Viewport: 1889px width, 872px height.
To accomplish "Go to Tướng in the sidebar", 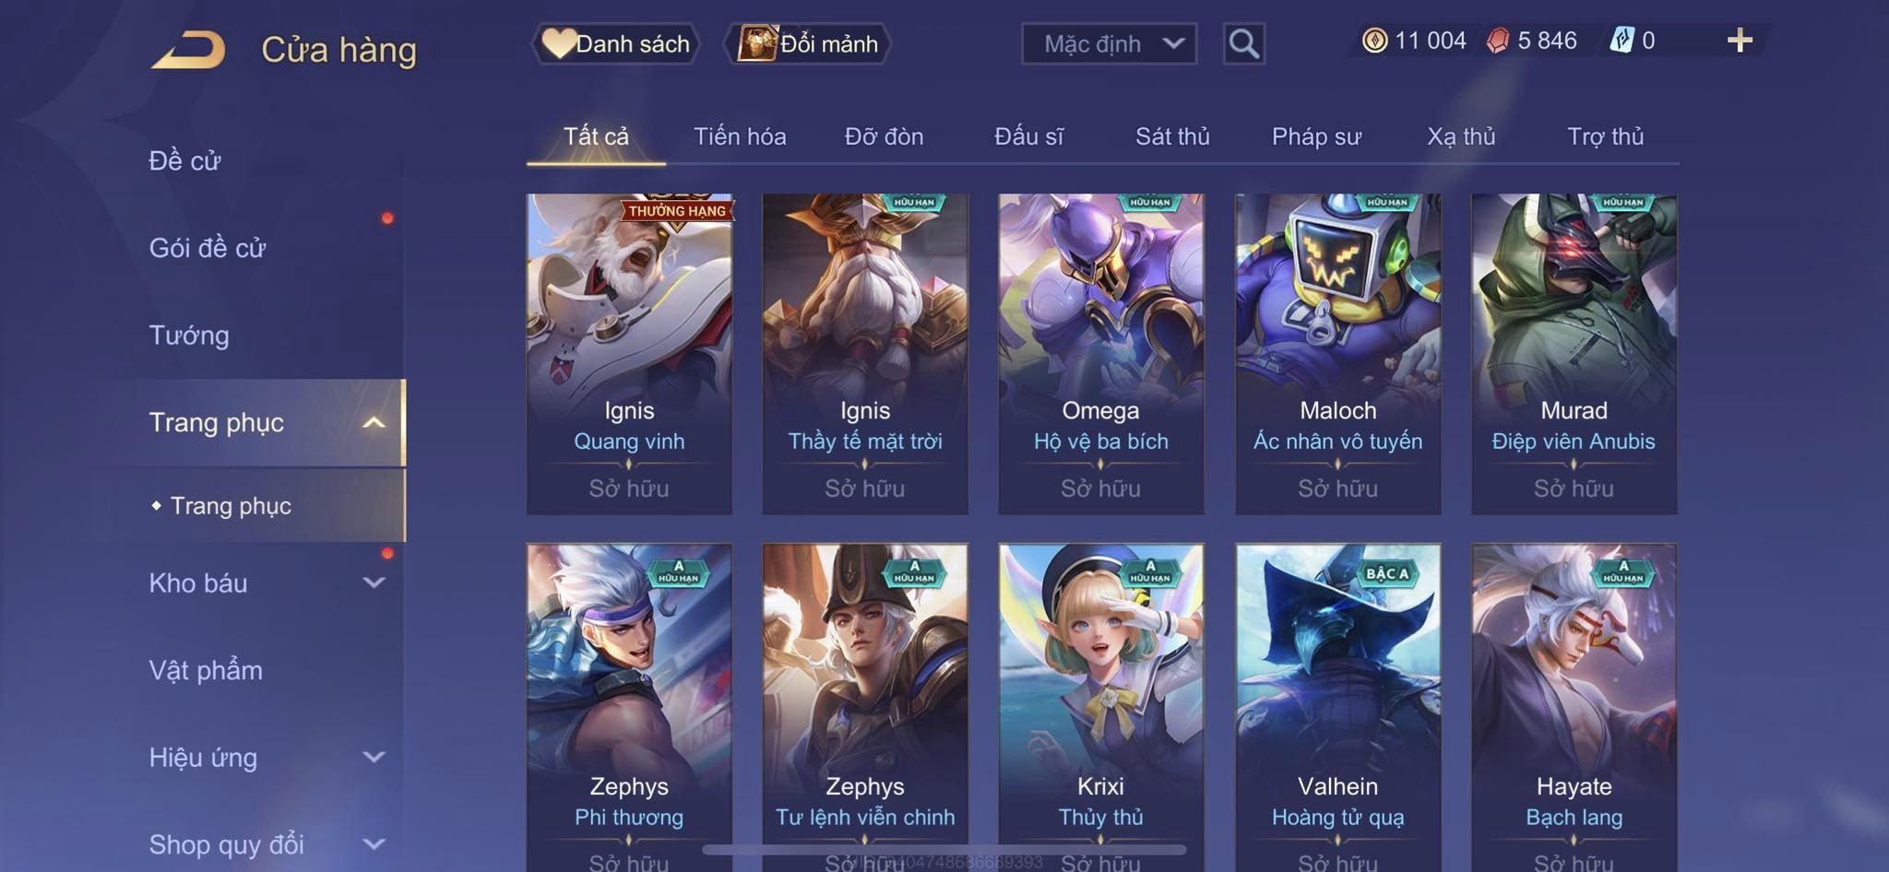I will (x=189, y=335).
